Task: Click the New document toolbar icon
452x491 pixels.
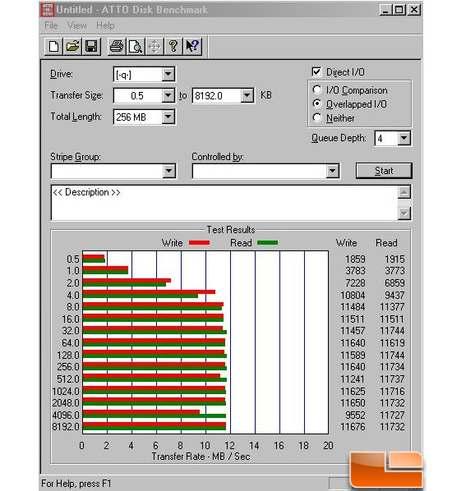Action: 53,47
